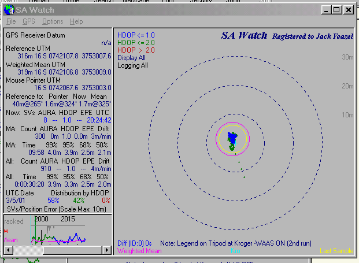Open the Options menu
Viewport: 359px width, 263px height.
pos(53,21)
